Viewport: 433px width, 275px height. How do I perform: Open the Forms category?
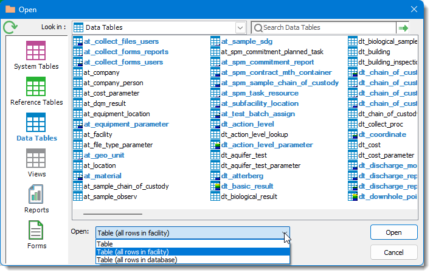[x=36, y=235]
